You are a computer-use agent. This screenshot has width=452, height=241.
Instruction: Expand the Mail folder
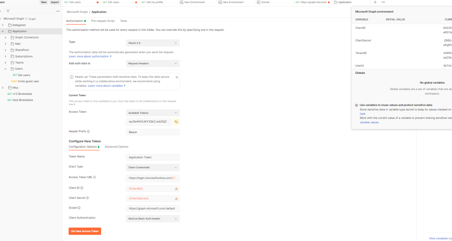5,44
